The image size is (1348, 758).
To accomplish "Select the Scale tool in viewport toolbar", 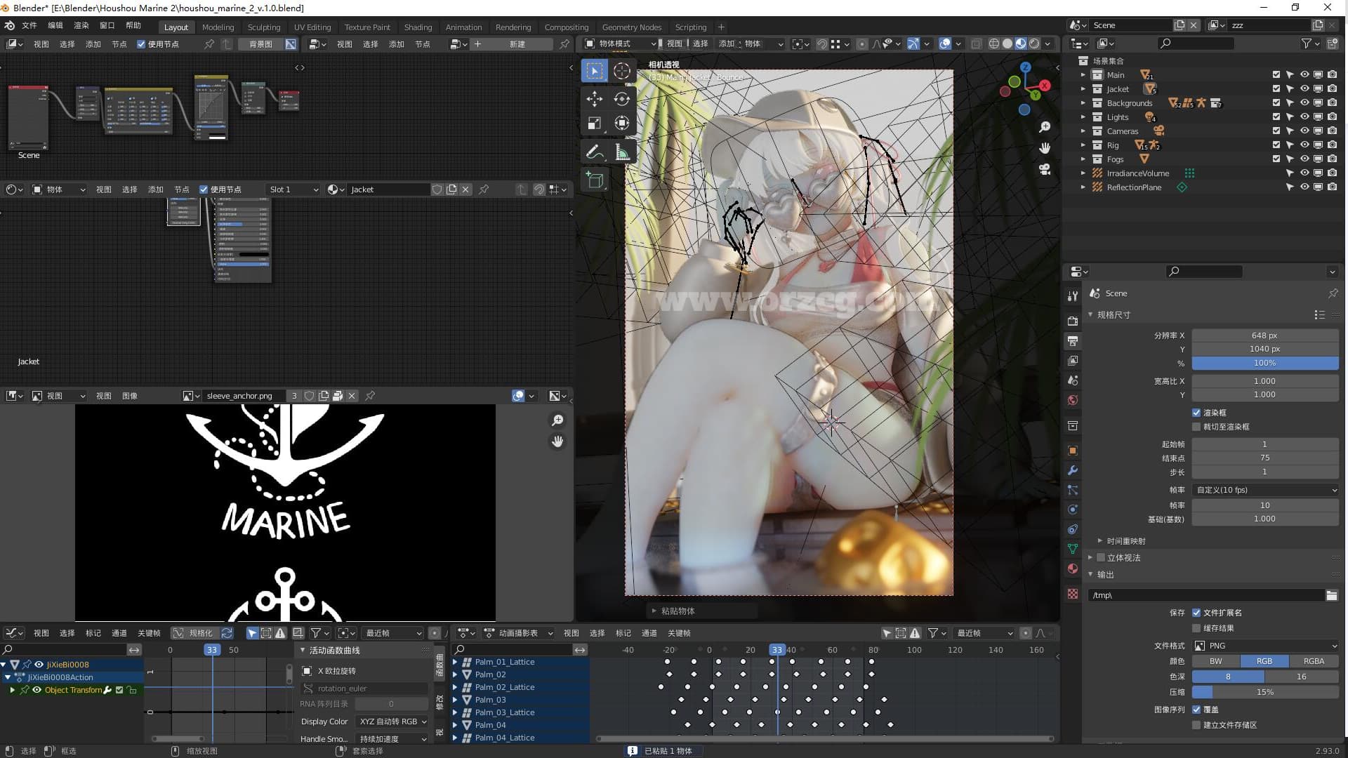I will [595, 124].
